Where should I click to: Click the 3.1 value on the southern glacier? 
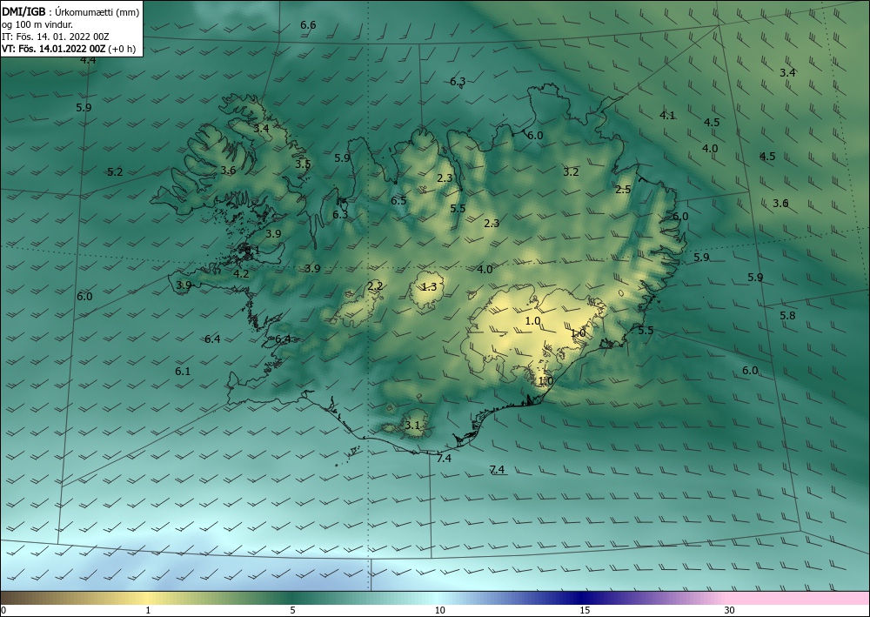[412, 426]
